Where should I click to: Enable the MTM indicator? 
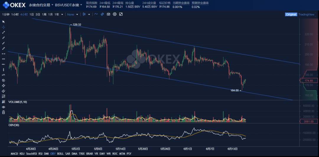122,154
